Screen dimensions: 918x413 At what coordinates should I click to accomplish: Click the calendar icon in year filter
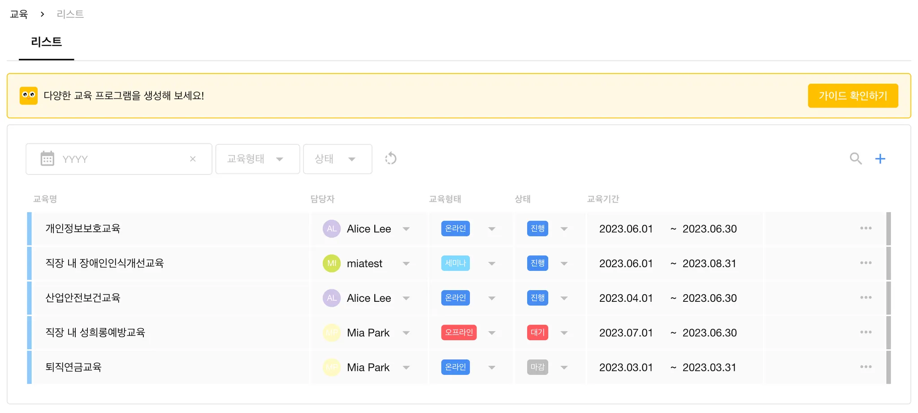pos(47,159)
